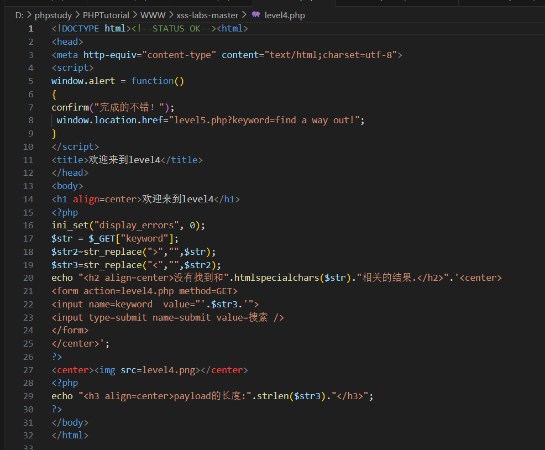The image size is (545, 450).
Task: Open the 'phpstudy' breadcrumb folder
Action: pyautogui.click(x=53, y=15)
